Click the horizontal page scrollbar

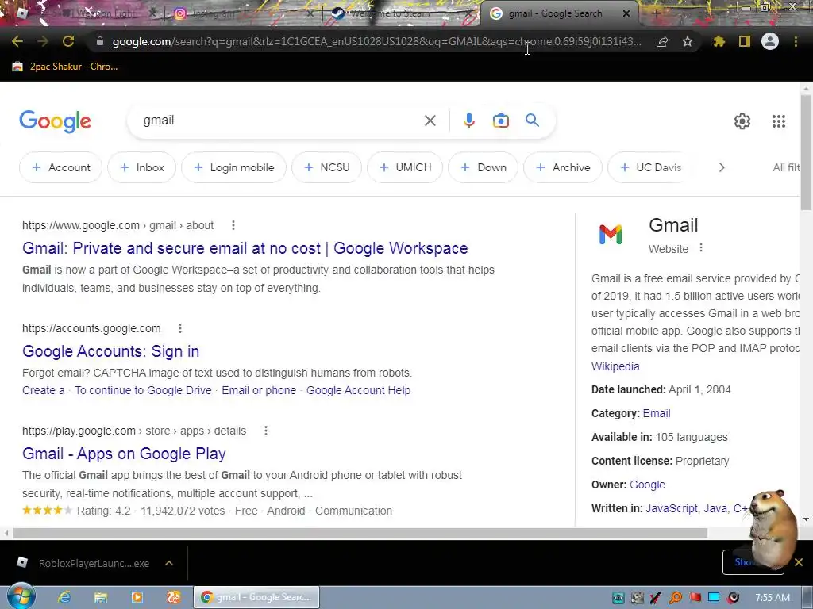pos(360,533)
